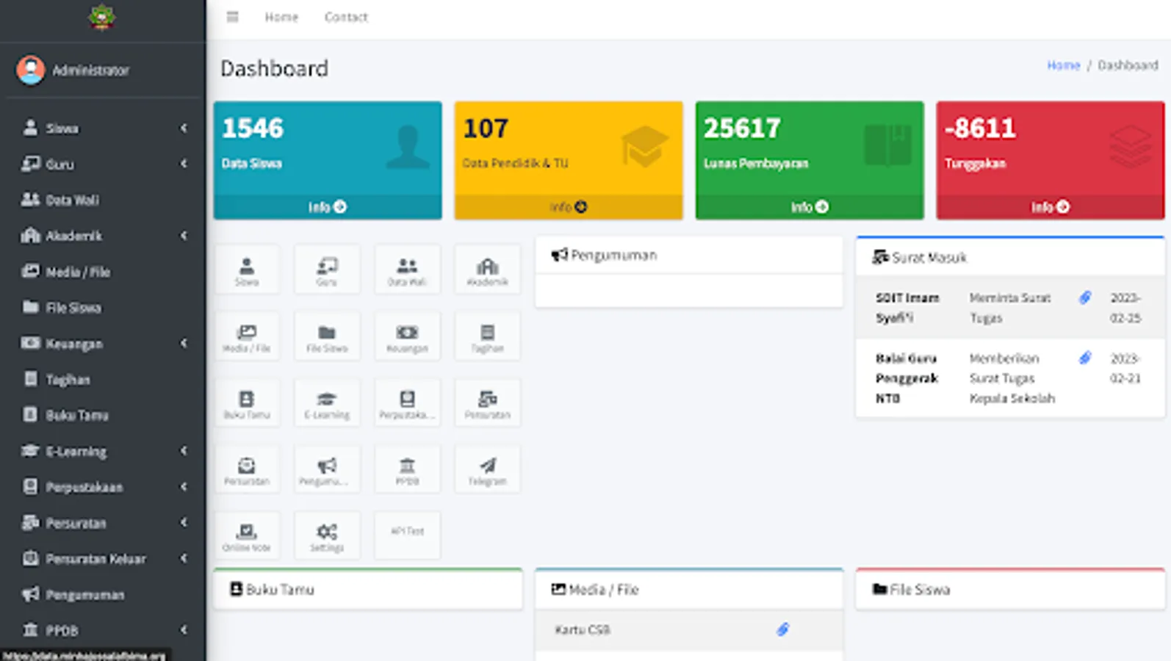
Task: Expand the Perpustakaan sidebar submenu arrow
Action: (x=184, y=487)
